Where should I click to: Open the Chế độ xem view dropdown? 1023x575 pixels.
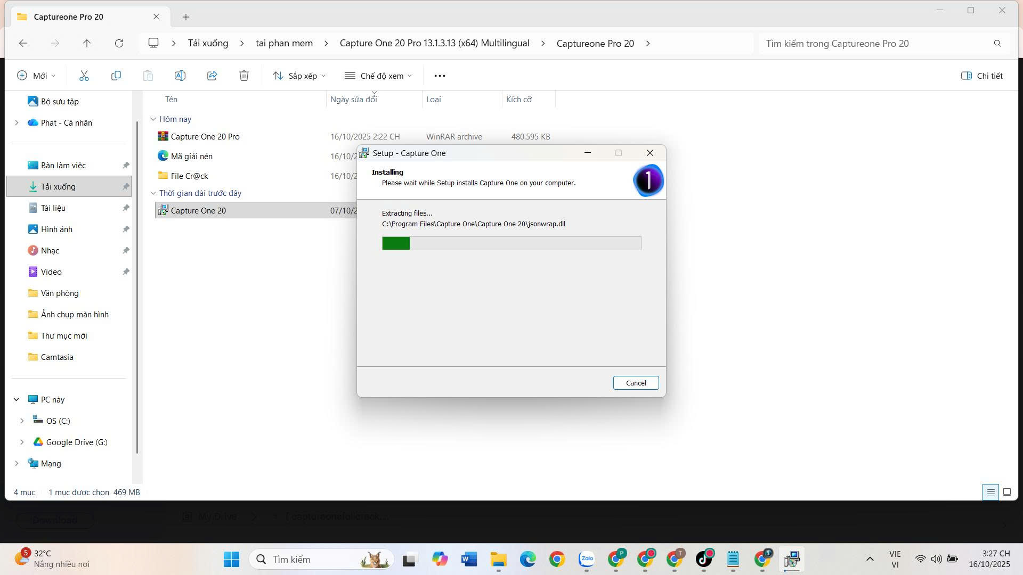(x=378, y=76)
